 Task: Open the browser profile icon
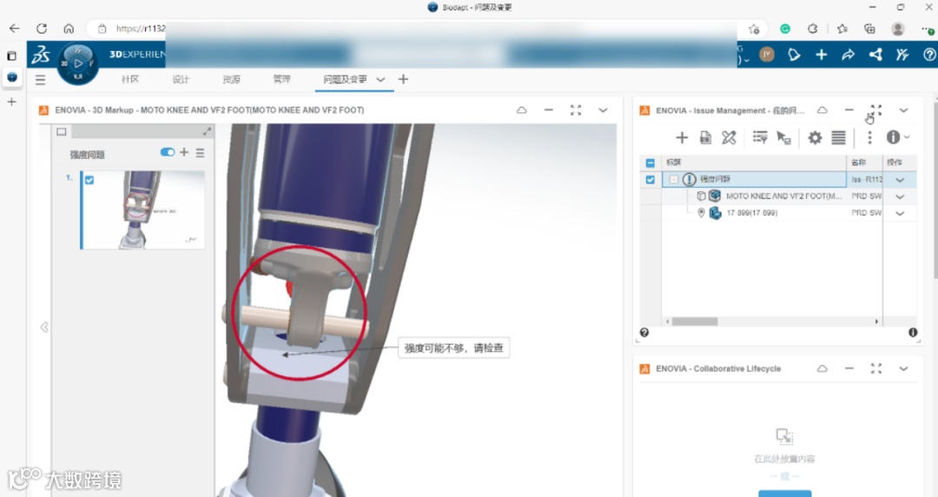pyautogui.click(x=897, y=28)
